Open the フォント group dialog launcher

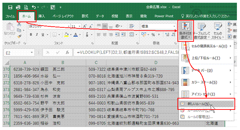(x=92, y=43)
